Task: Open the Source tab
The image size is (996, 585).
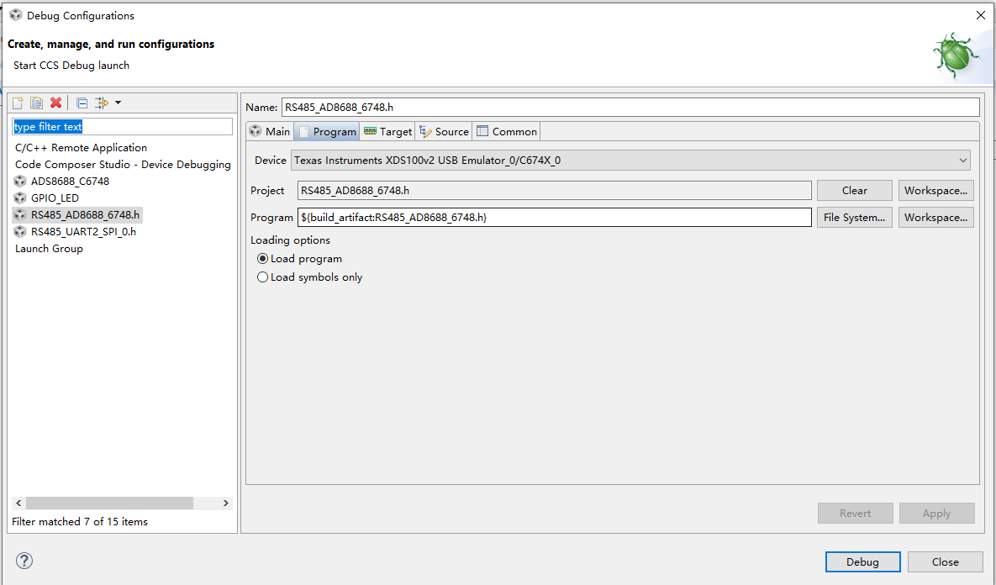Action: [444, 131]
